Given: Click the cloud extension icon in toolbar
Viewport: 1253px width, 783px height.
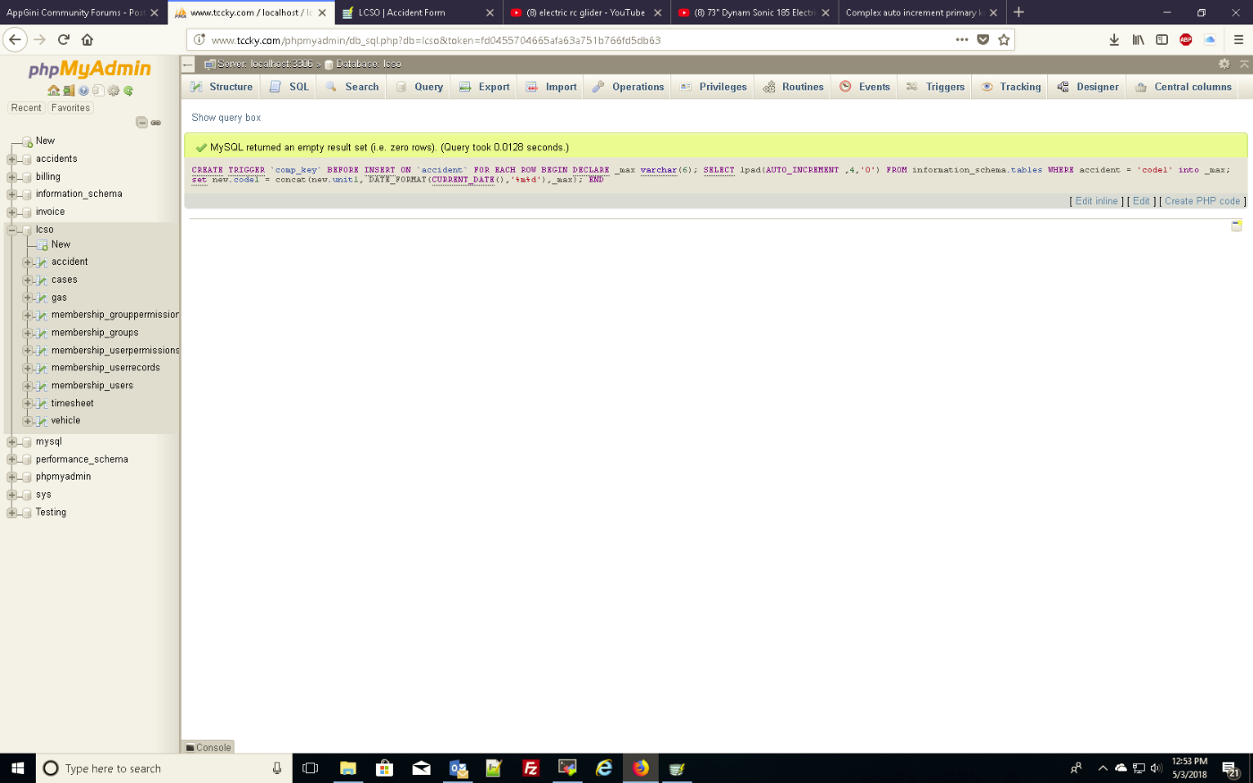Looking at the screenshot, I should coord(1210,39).
